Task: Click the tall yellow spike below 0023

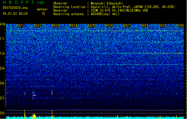Action: pos(52,114)
